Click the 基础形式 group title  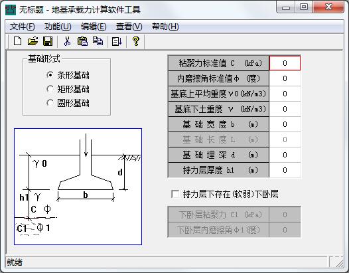pyautogui.click(x=44, y=59)
